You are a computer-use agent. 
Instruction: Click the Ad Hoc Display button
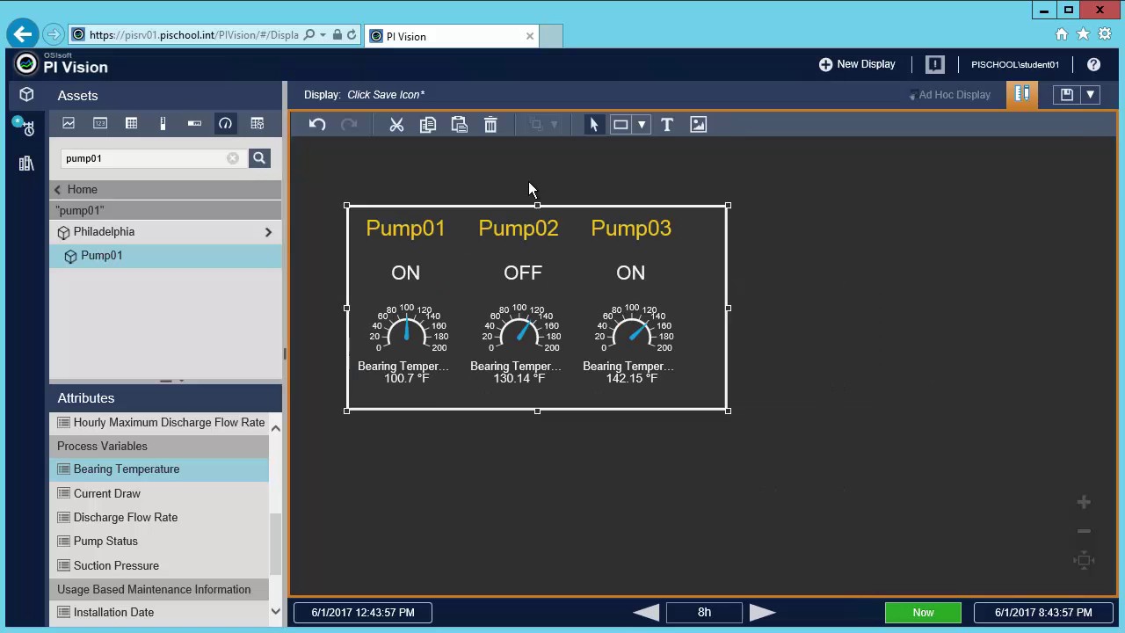tap(949, 95)
